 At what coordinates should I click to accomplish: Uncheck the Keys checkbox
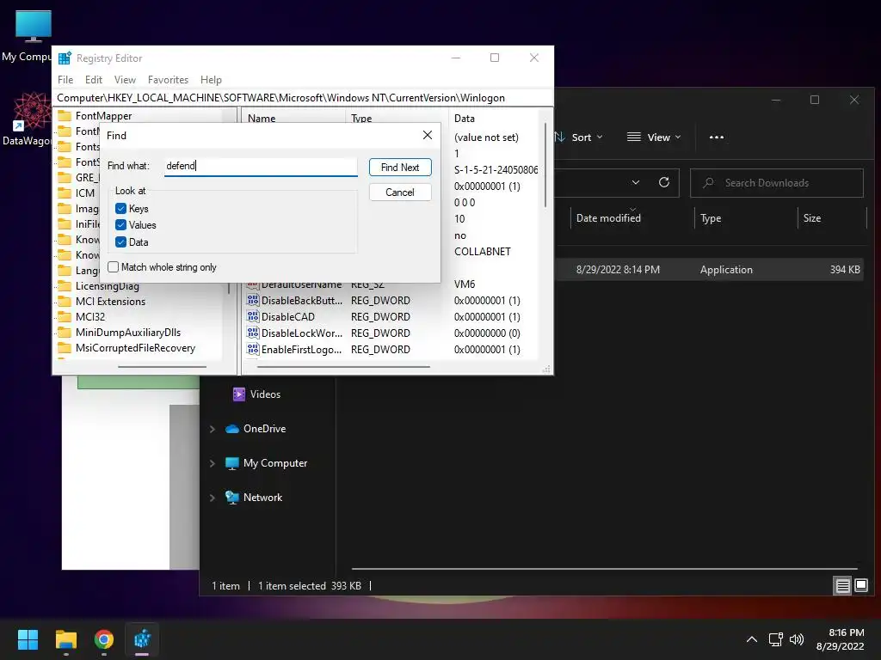tap(120, 209)
